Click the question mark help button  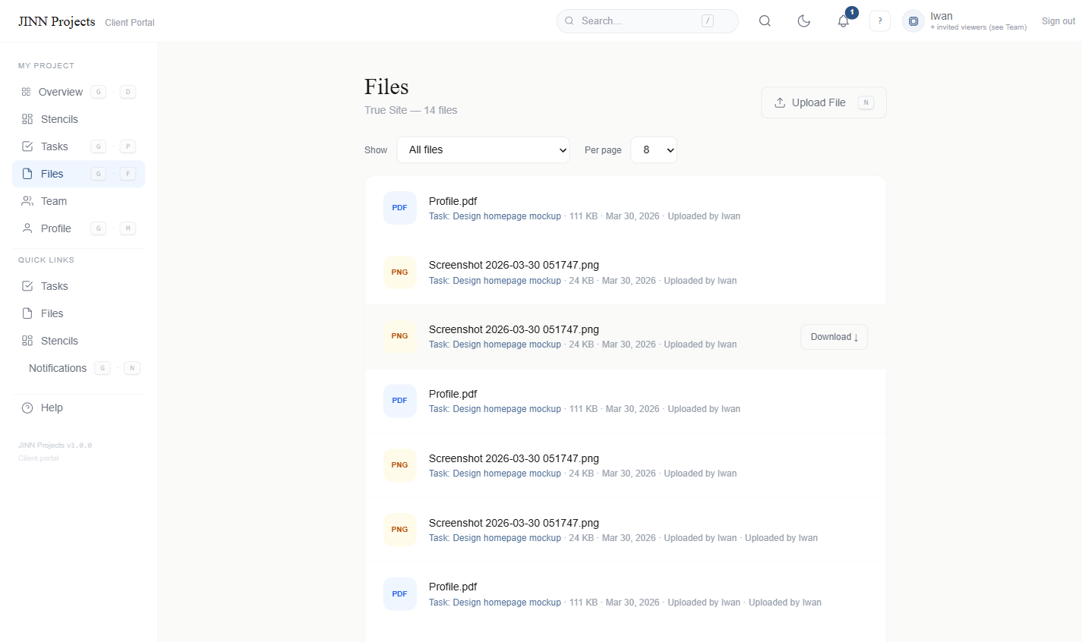[x=880, y=21]
